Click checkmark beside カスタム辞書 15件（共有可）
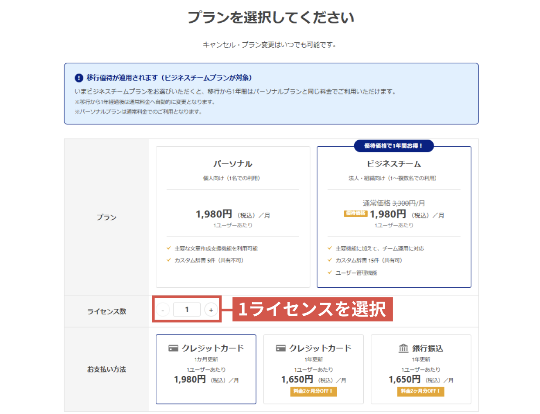540x414 pixels. click(330, 260)
